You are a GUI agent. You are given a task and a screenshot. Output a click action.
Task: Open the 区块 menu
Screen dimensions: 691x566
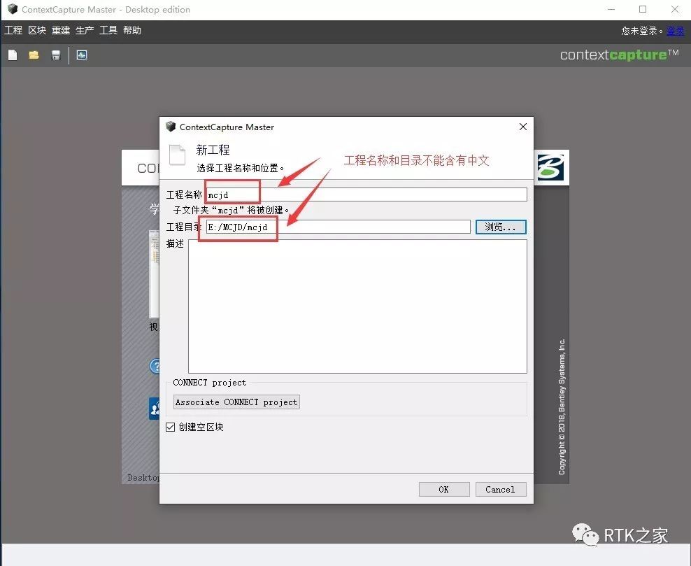click(37, 30)
